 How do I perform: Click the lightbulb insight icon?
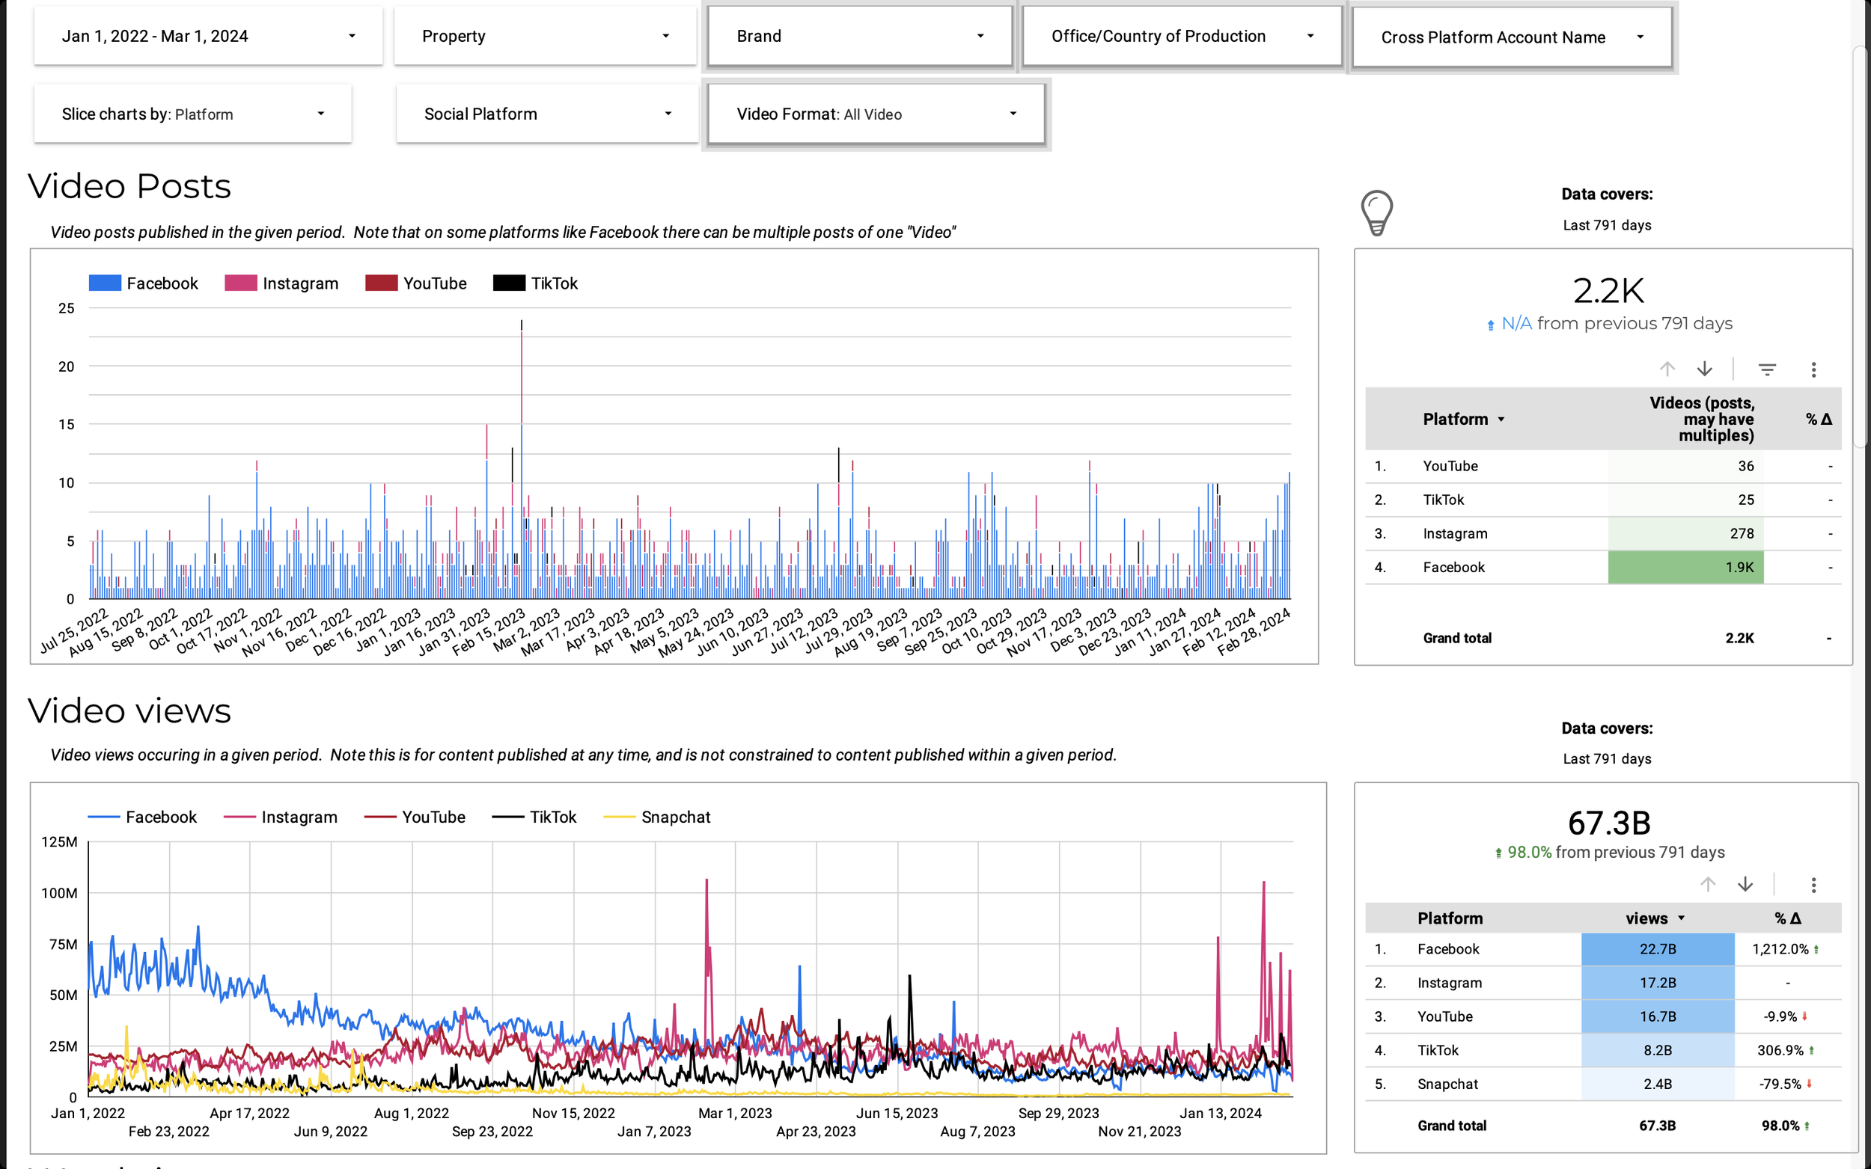1376,212
